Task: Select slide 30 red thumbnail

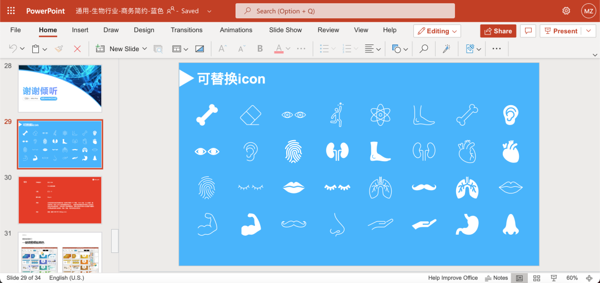Action: click(60, 200)
